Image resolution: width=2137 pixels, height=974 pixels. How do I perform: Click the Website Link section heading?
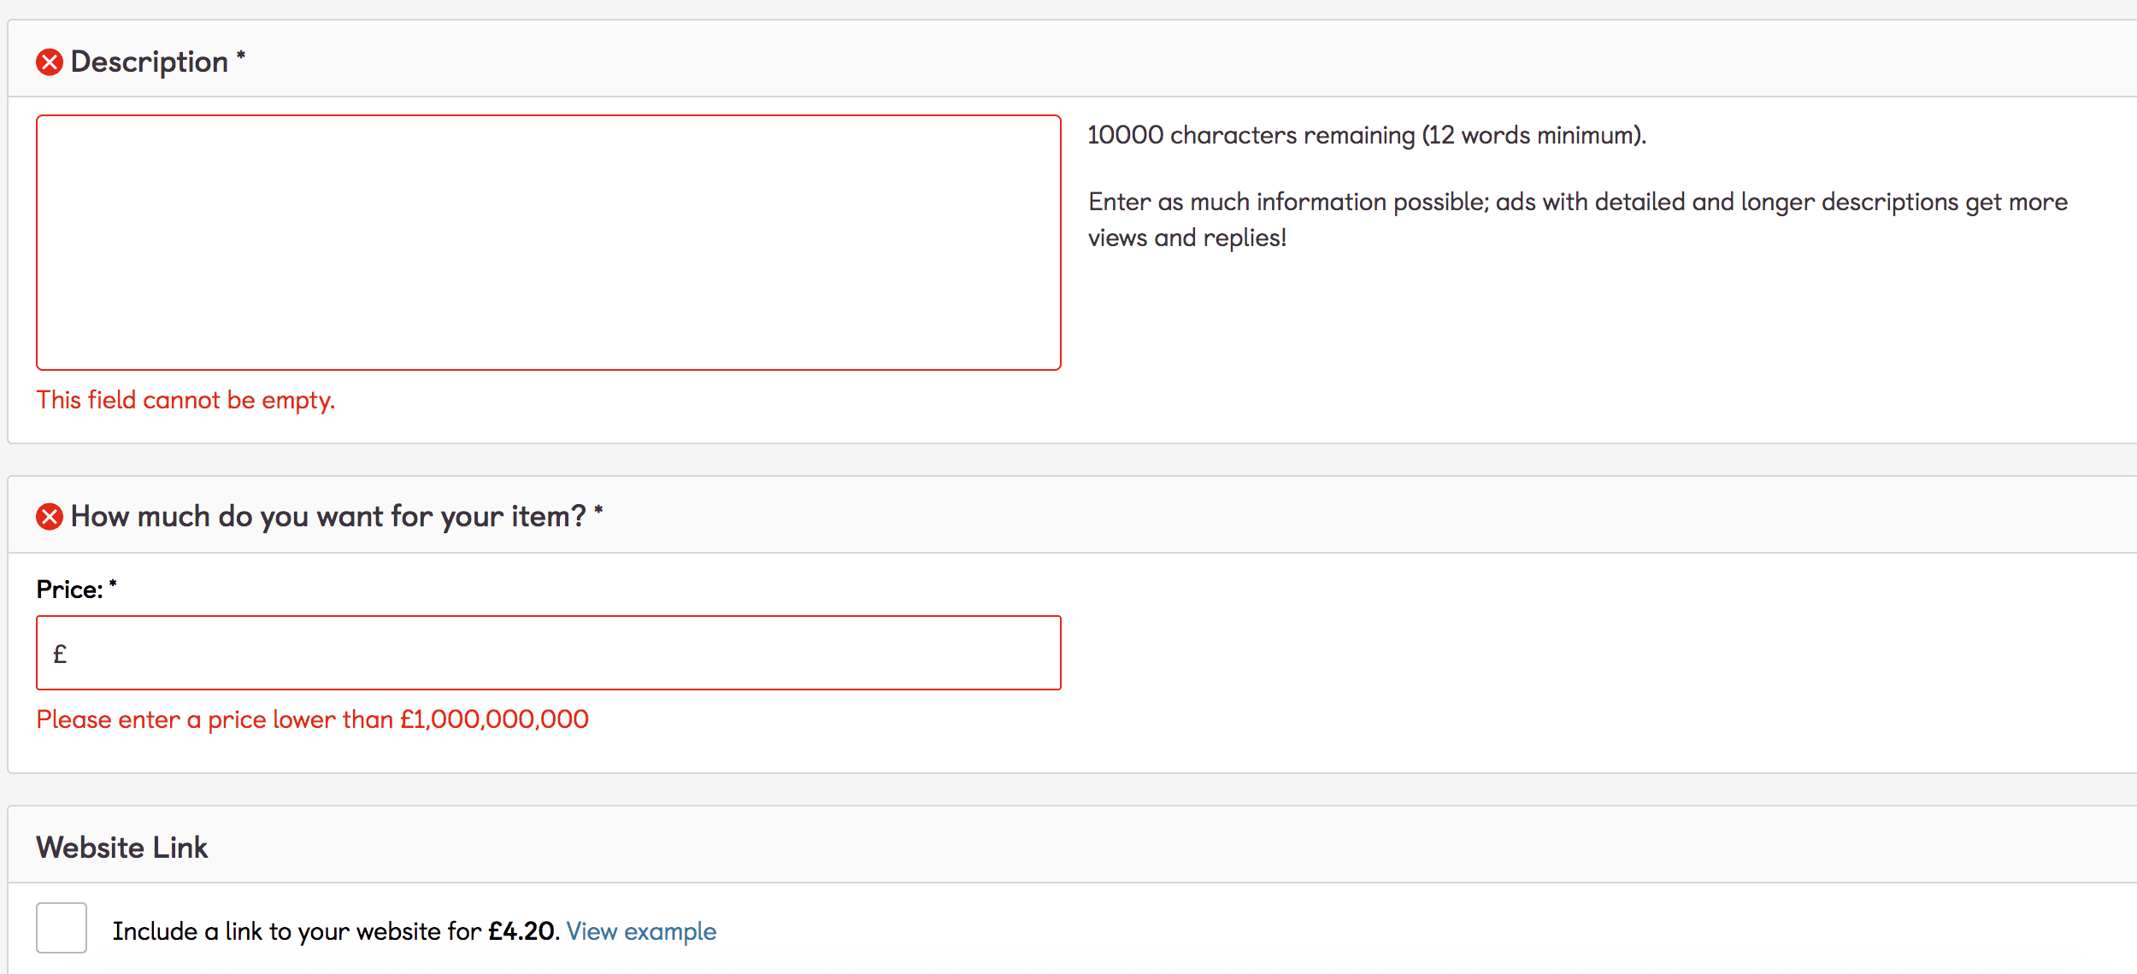122,848
